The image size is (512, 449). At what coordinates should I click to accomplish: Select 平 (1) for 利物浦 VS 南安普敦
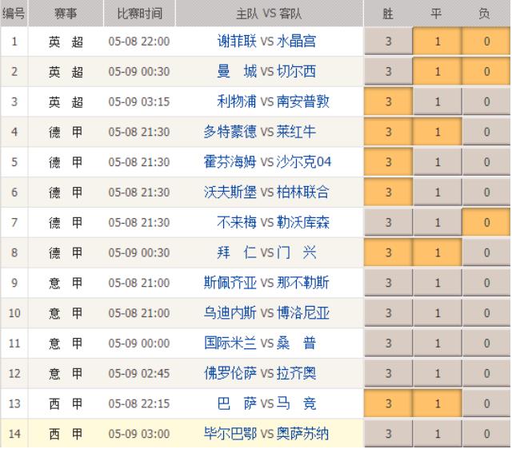tap(438, 101)
